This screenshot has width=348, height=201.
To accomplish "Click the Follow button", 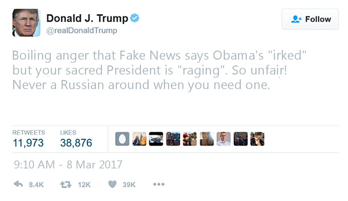I will pyautogui.click(x=310, y=19).
